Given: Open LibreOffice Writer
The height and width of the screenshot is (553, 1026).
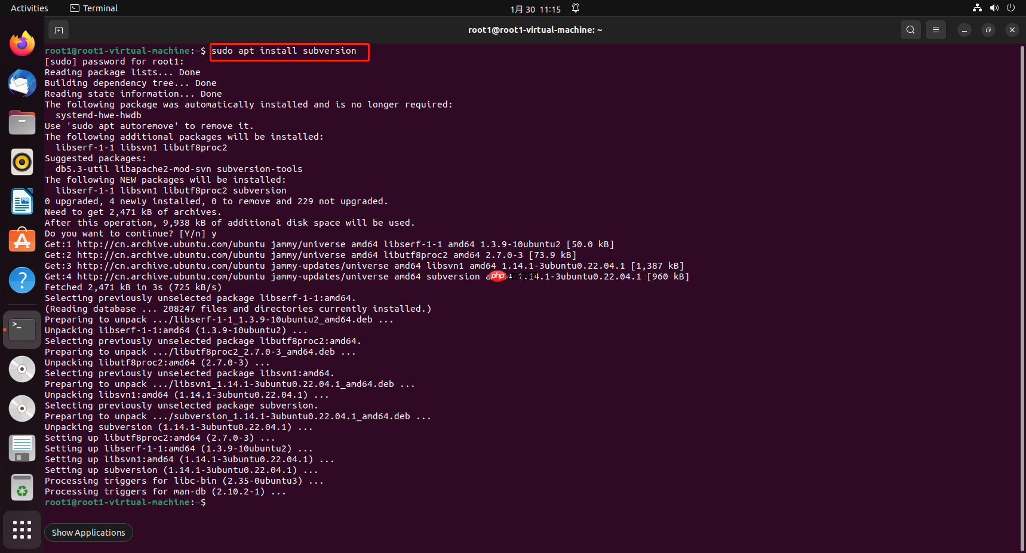Looking at the screenshot, I should tap(21, 201).
